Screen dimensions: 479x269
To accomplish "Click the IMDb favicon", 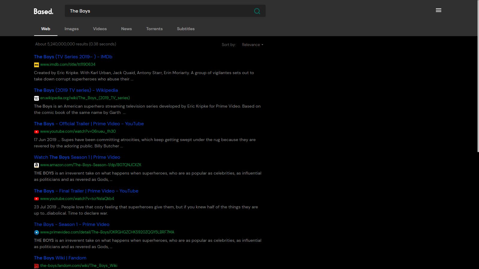I will [x=37, y=65].
